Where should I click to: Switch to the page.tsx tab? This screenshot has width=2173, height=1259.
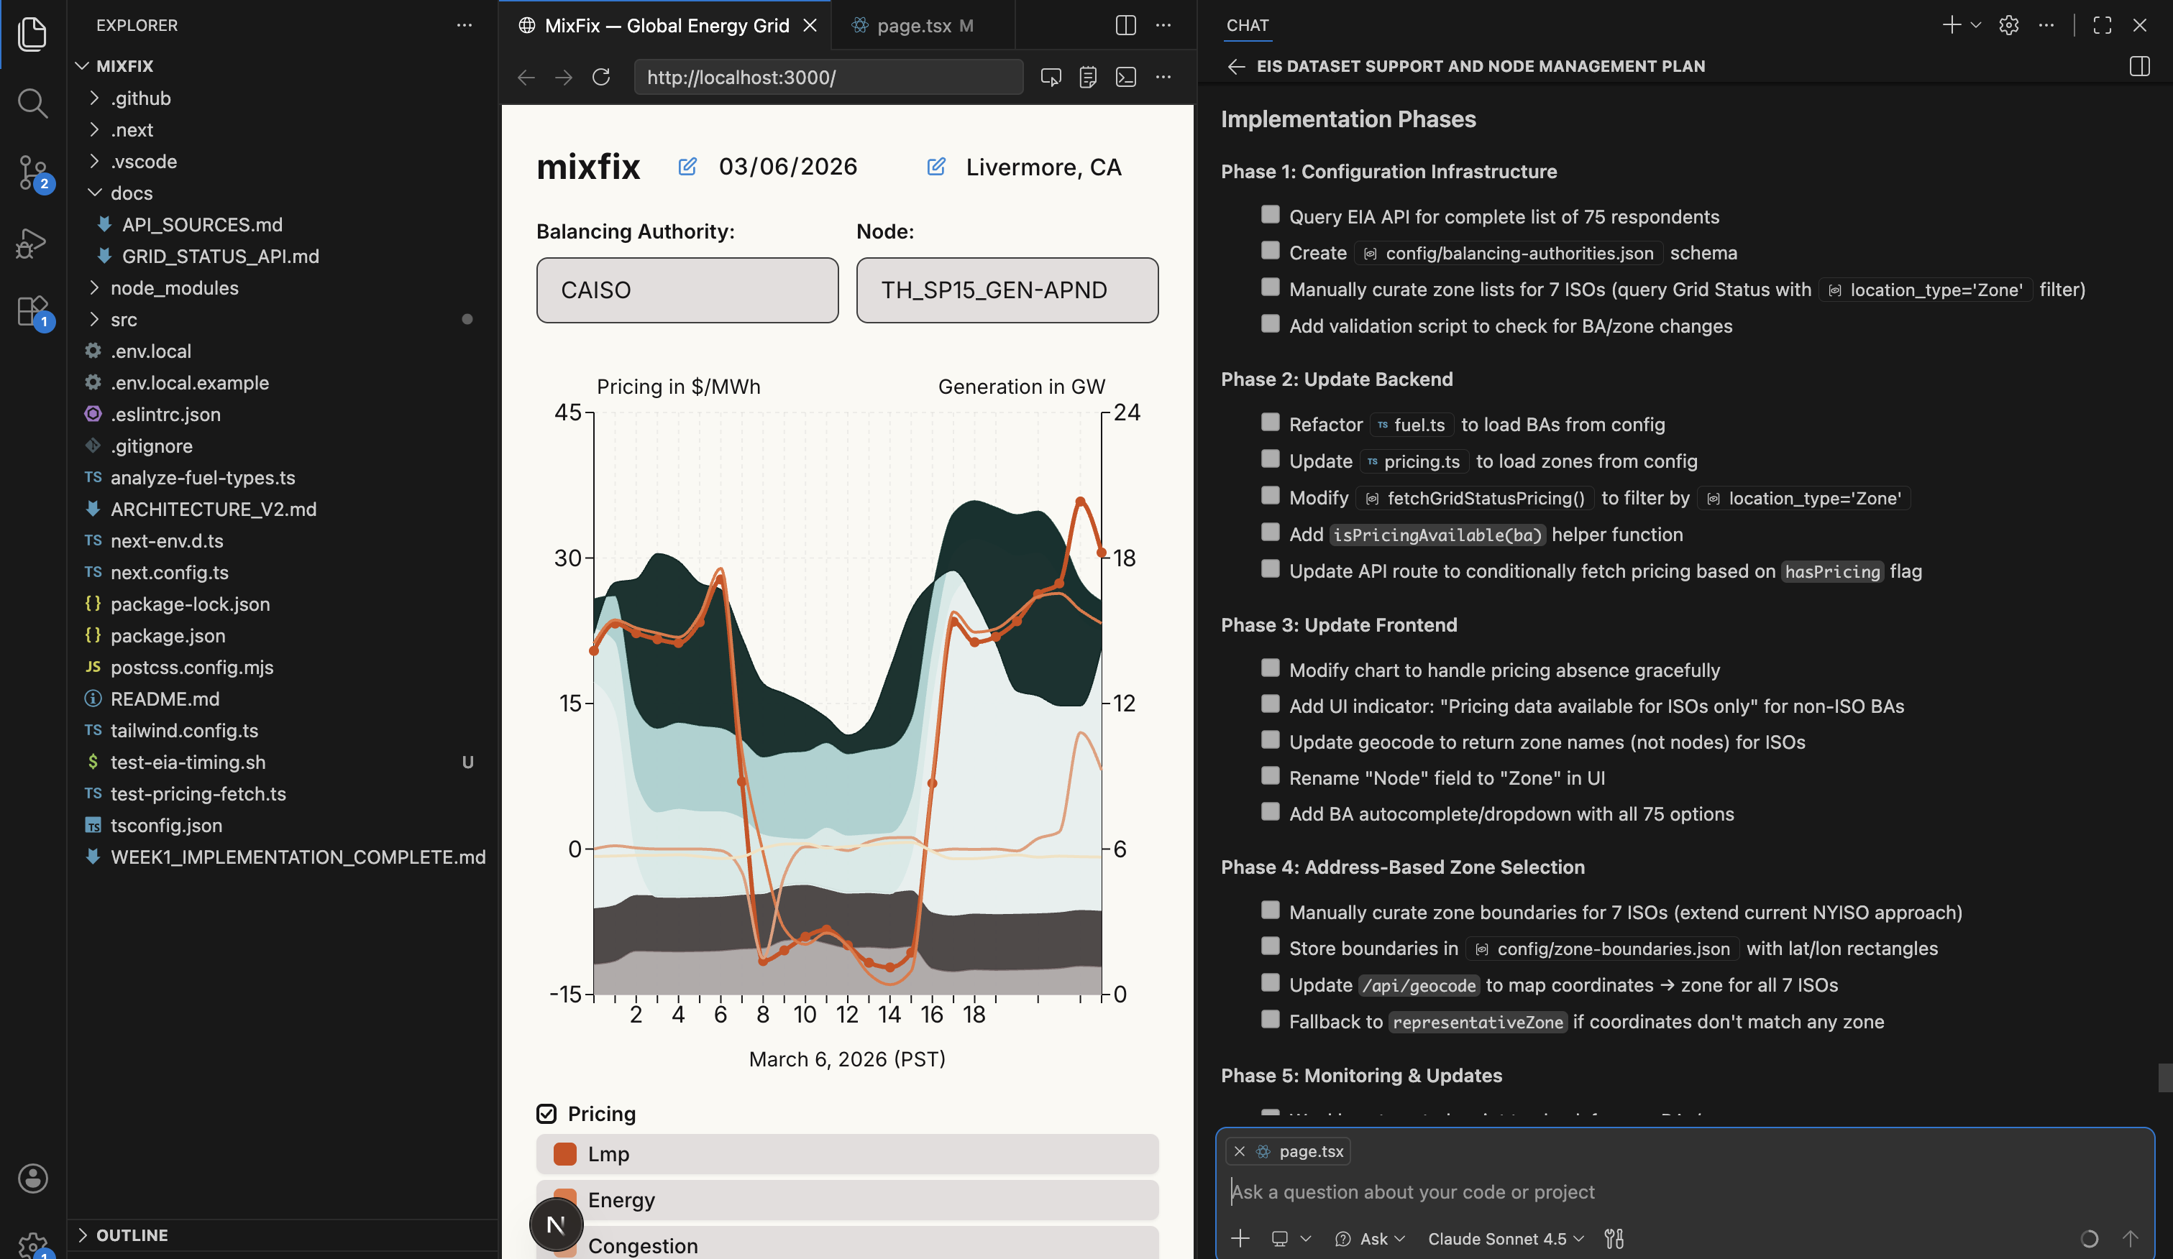pos(913,26)
